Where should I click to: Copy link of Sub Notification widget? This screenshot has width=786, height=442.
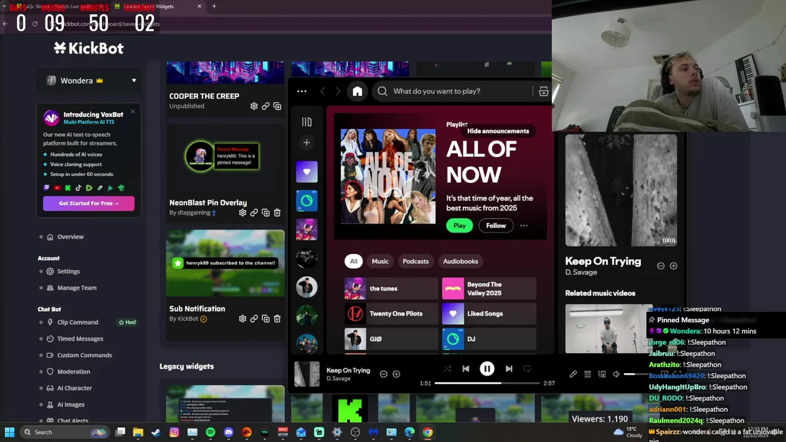pyautogui.click(x=254, y=319)
